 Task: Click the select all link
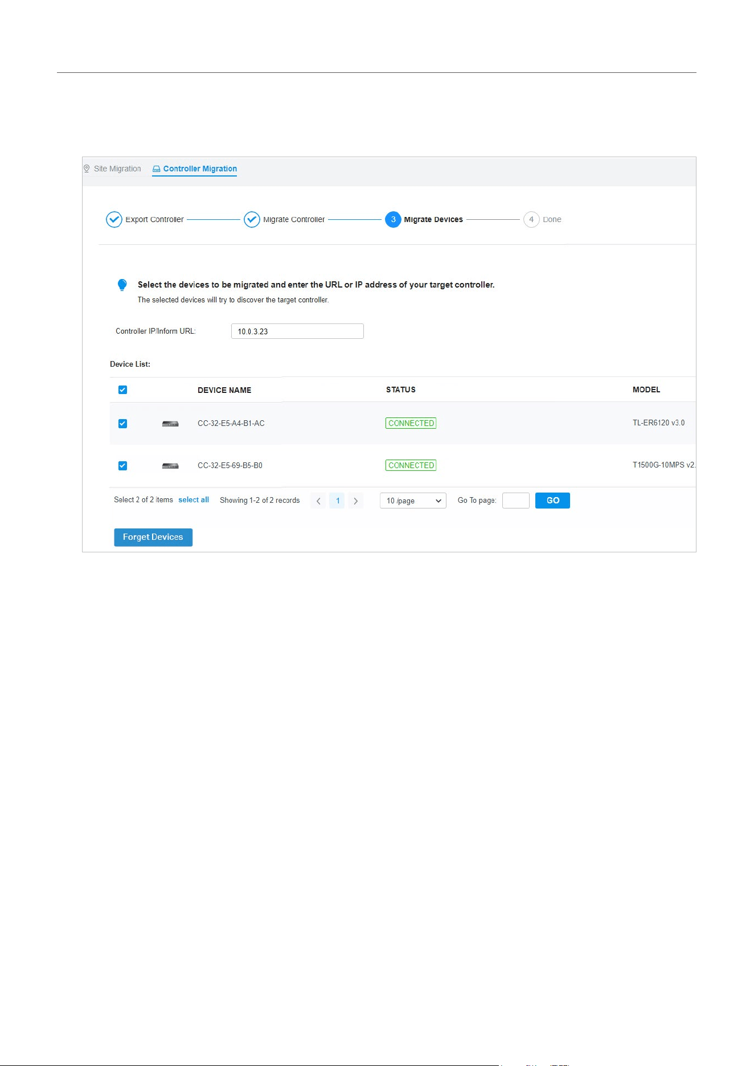click(x=194, y=499)
